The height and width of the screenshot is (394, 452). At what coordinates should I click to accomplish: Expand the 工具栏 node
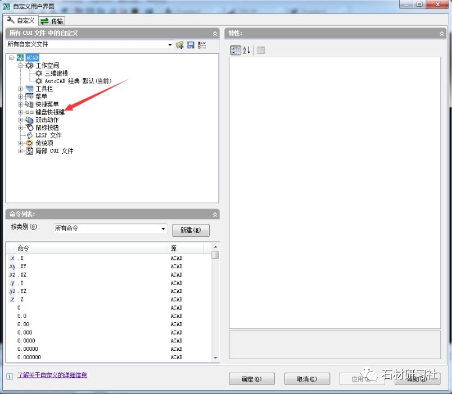tap(20, 89)
